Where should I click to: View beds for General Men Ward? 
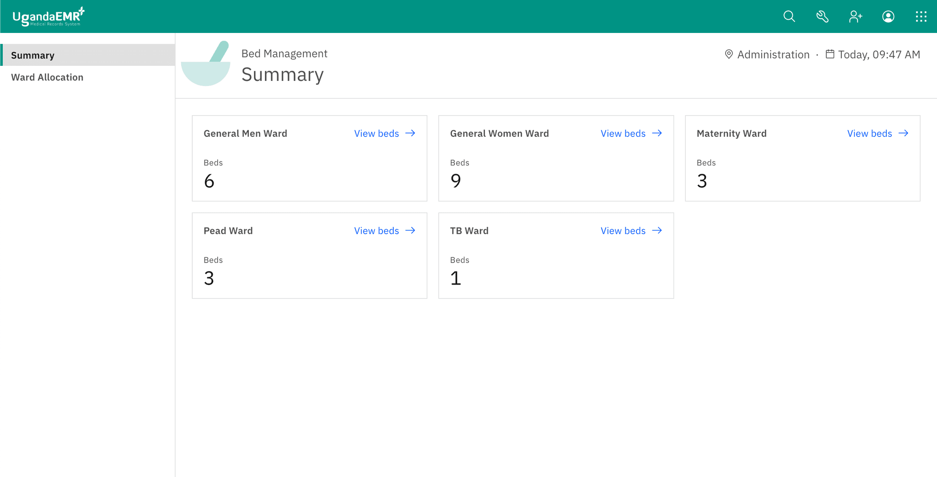(384, 134)
